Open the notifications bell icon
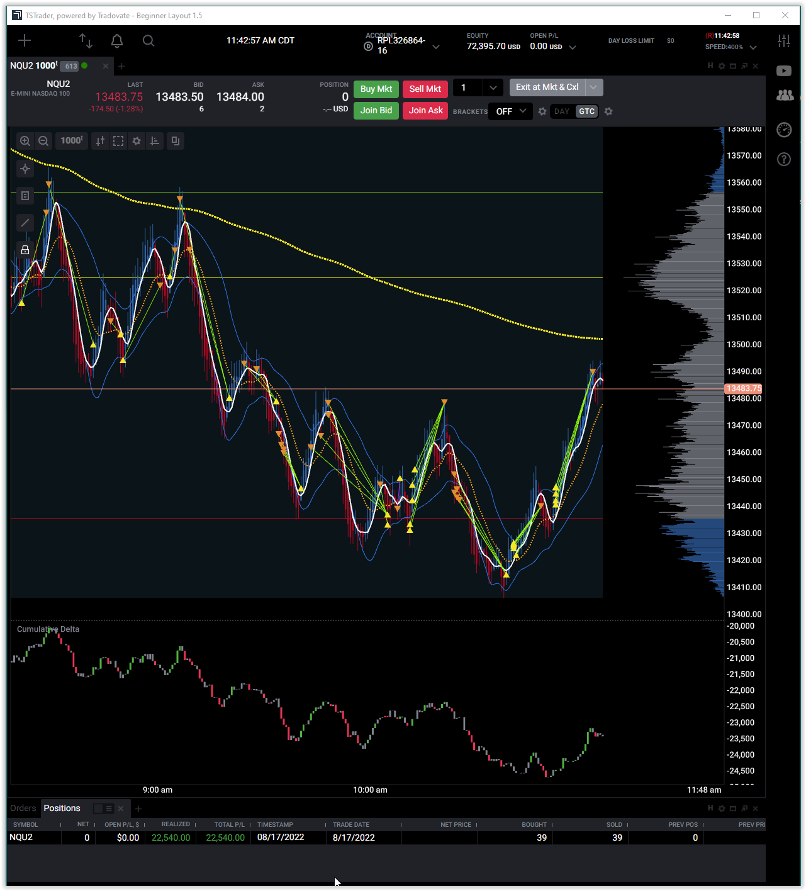The image size is (806, 891). point(117,41)
